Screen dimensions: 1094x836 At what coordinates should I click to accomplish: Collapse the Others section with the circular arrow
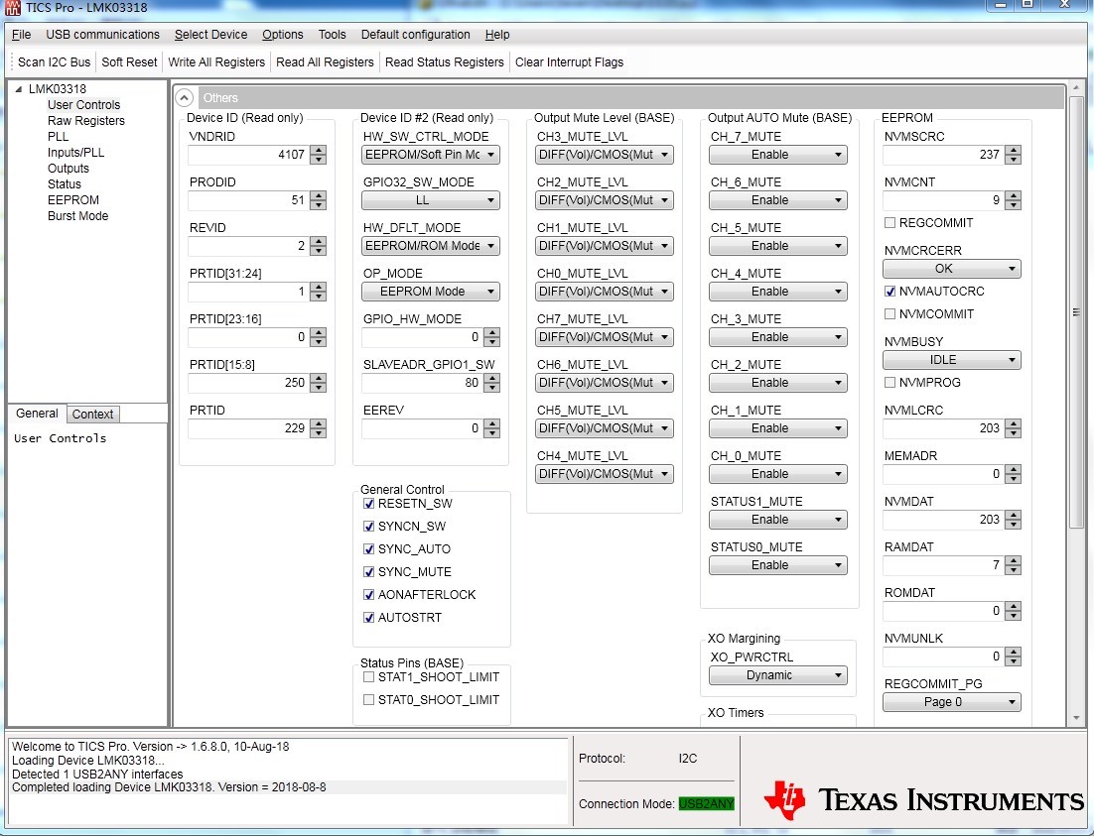pos(185,97)
